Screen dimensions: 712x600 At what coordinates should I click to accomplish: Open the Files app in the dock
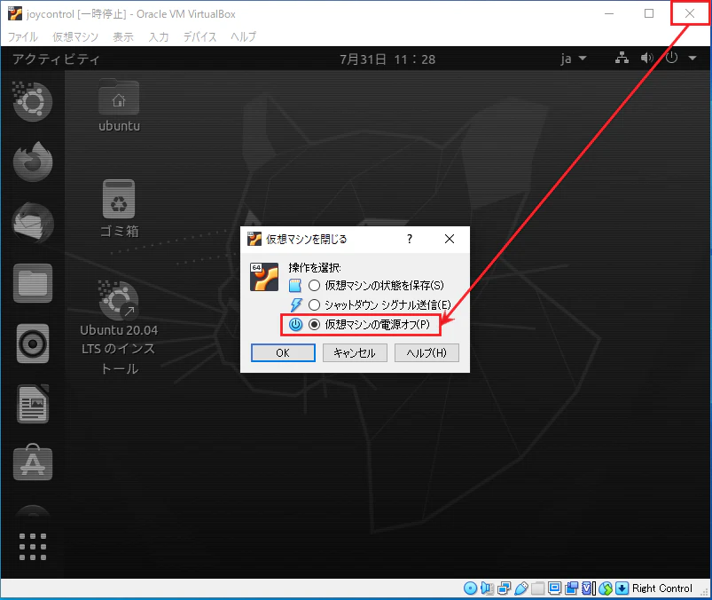pyautogui.click(x=33, y=283)
